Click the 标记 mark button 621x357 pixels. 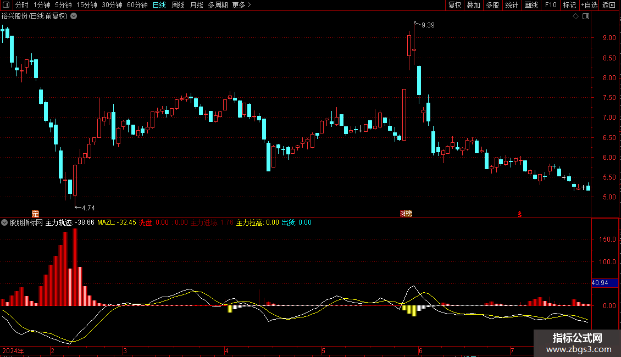point(569,5)
